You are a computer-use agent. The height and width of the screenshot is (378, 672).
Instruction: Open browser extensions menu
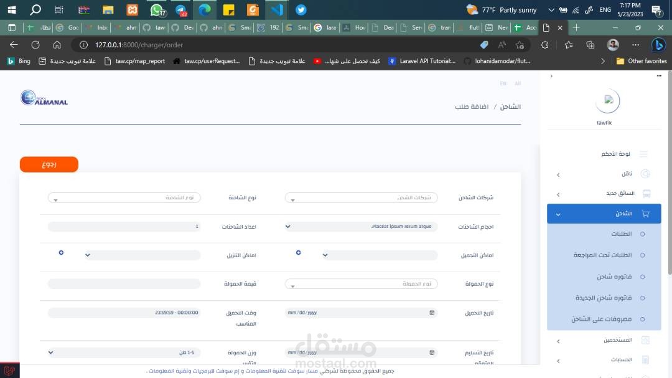pos(544,45)
